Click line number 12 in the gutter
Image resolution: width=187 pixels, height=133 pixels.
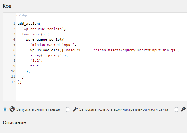click(13, 82)
